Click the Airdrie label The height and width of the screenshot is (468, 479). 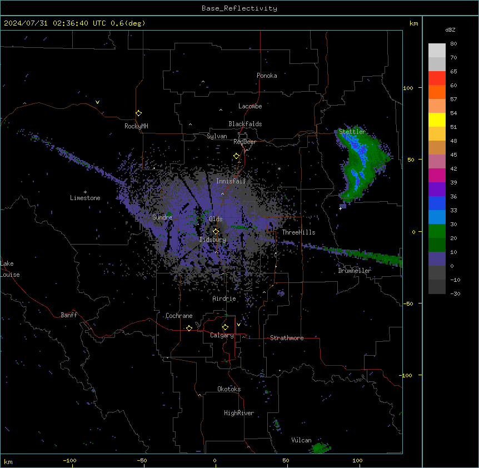[x=224, y=298]
